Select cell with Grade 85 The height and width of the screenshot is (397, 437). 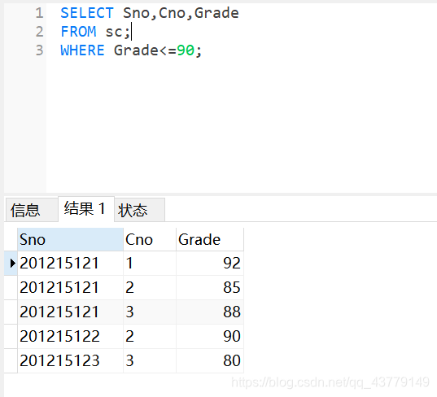[210, 287]
